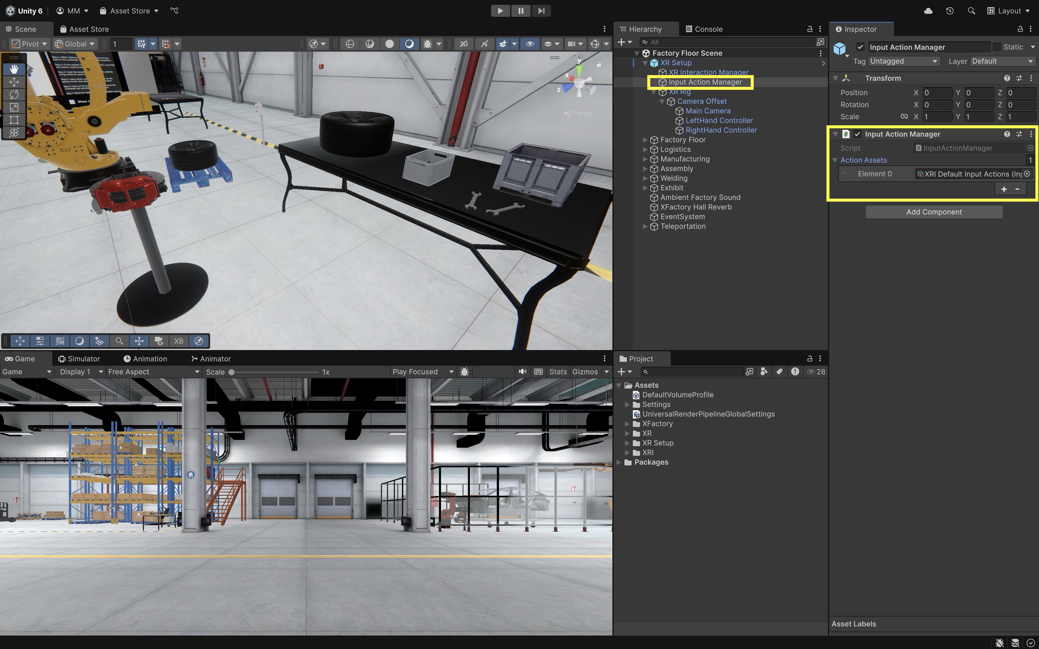Open the Layer dropdown

(x=1003, y=61)
